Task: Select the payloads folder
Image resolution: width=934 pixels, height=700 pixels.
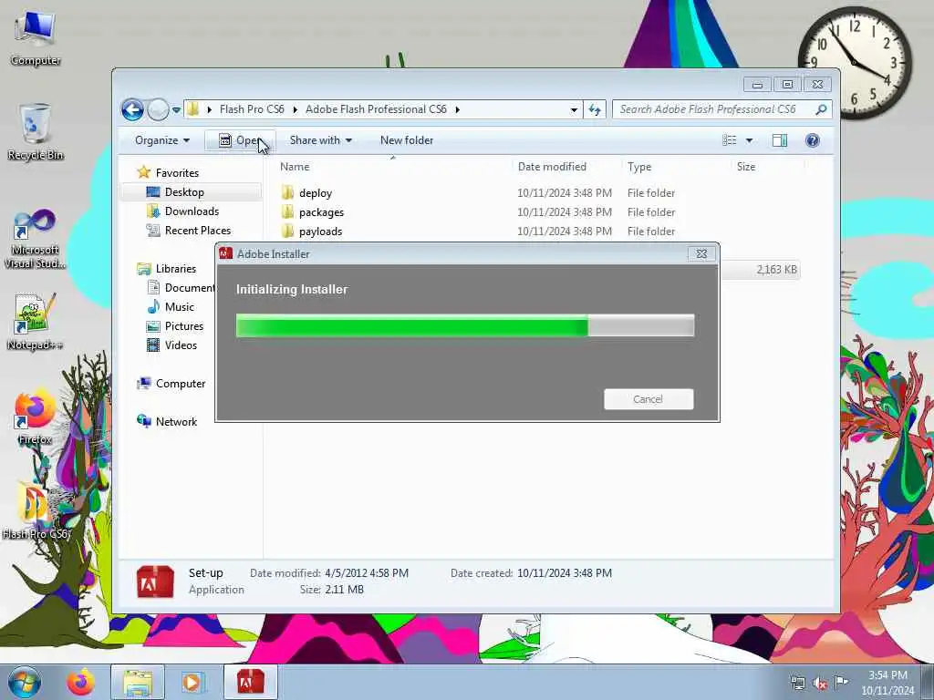Action: pyautogui.click(x=320, y=231)
